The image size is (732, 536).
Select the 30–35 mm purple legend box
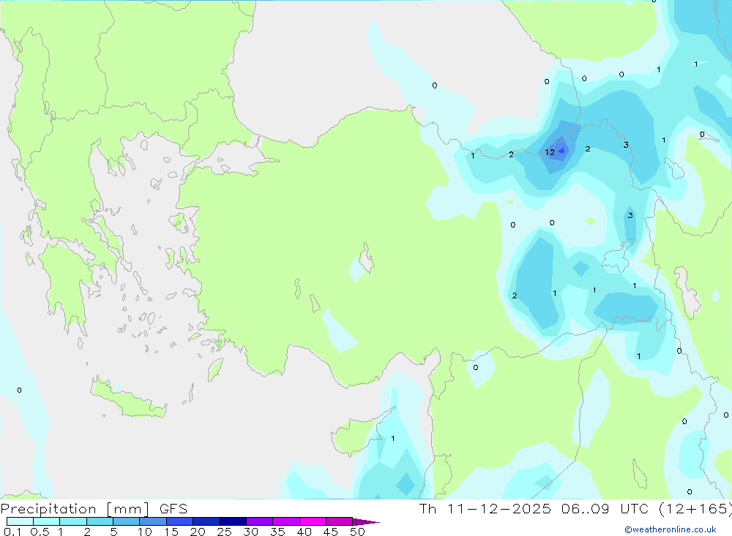pos(259,521)
